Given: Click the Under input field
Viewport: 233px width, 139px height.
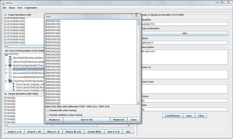Looking at the screenshot, I should click(x=185, y=43).
